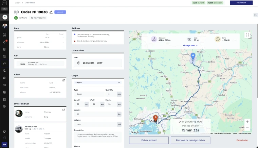Click the app logo at sidebar top

tap(4, 3)
